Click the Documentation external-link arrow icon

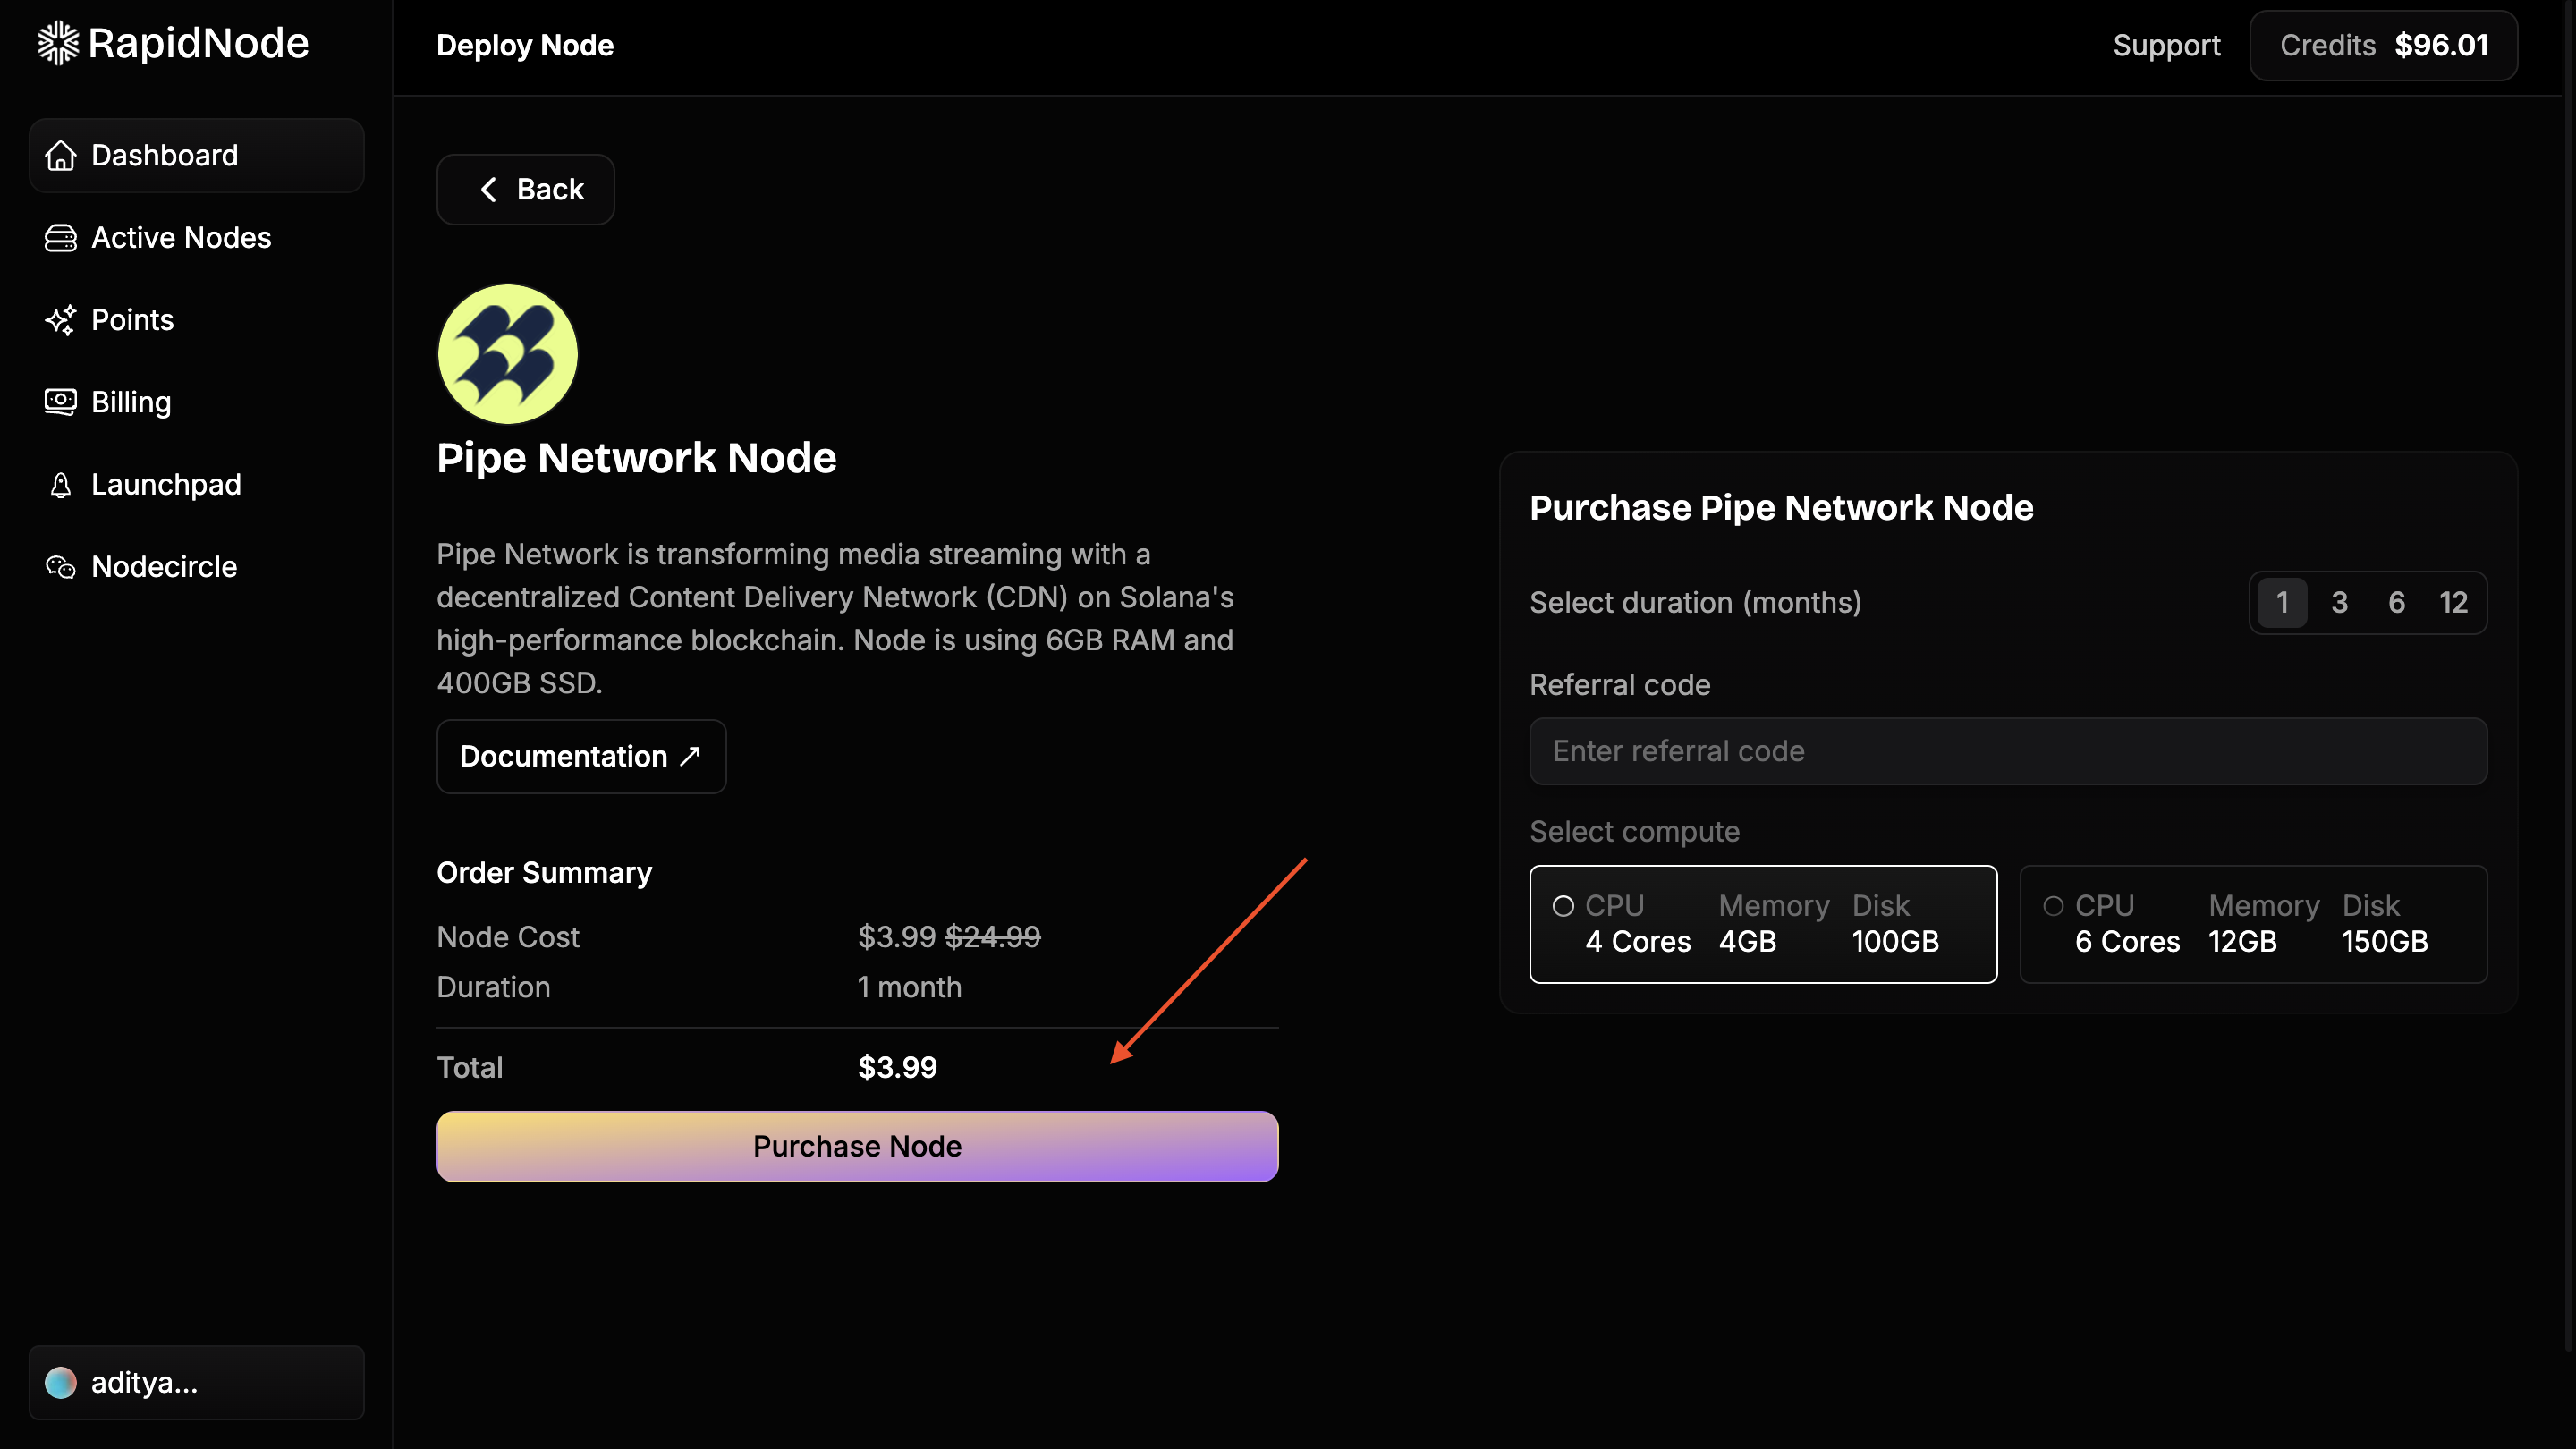pyautogui.click(x=689, y=757)
